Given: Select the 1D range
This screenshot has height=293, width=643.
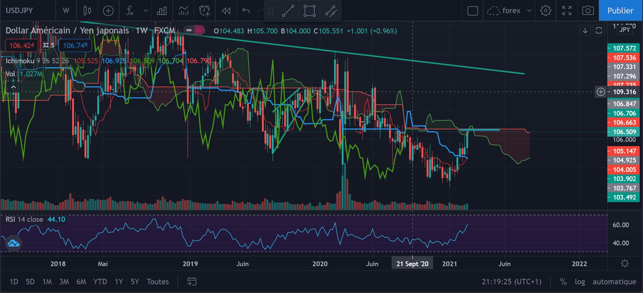Looking at the screenshot, I should [14, 282].
